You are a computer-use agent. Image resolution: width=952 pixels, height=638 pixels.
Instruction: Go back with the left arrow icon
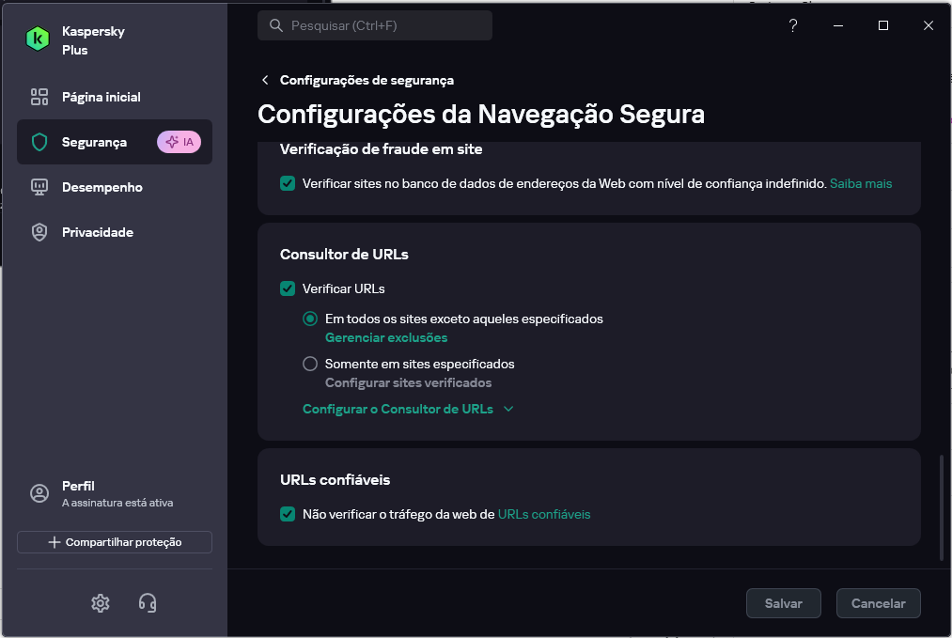tap(266, 81)
